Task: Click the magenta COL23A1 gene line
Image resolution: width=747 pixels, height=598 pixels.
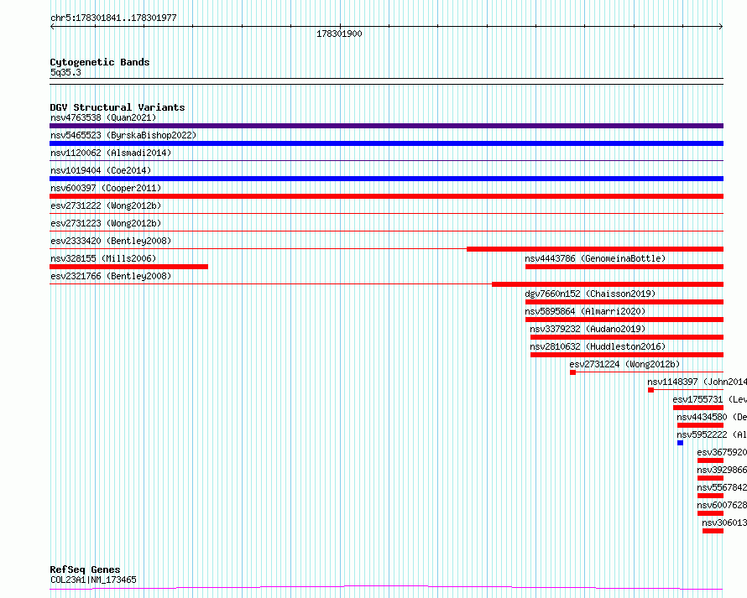Action: tap(386, 588)
